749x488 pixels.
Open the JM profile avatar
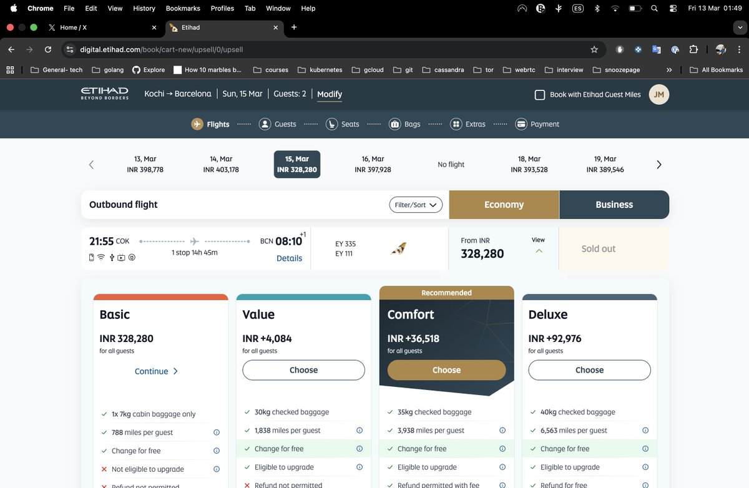[659, 94]
